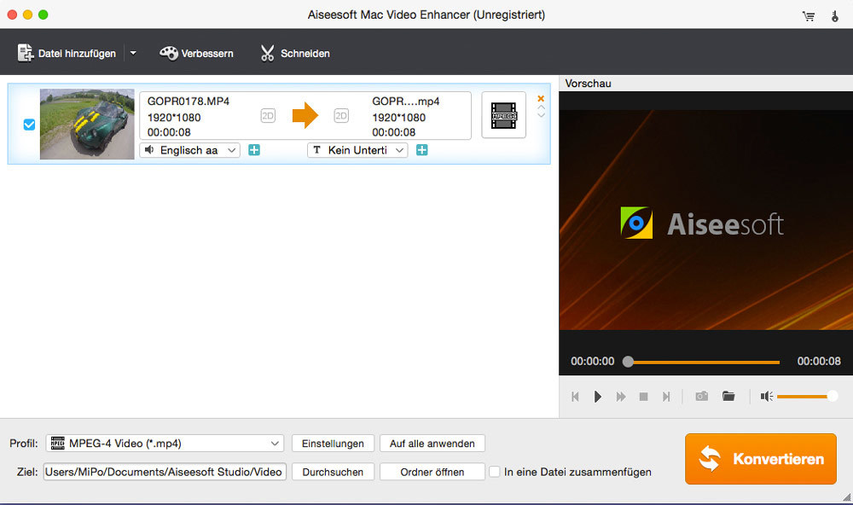
Task: Open the Englisch aa audio track dropdown
Action: pos(190,150)
